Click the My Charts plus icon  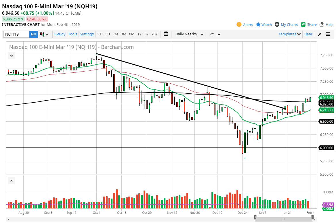click(277, 24)
